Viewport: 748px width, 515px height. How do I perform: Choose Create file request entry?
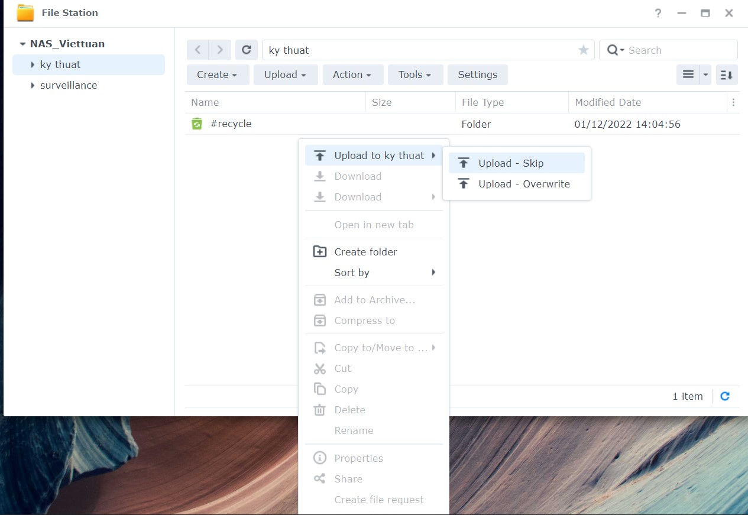tap(374, 500)
